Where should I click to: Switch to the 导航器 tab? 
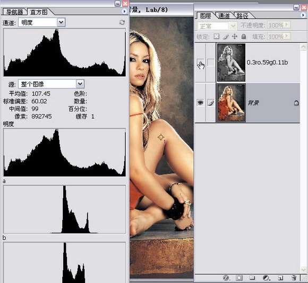(14, 12)
